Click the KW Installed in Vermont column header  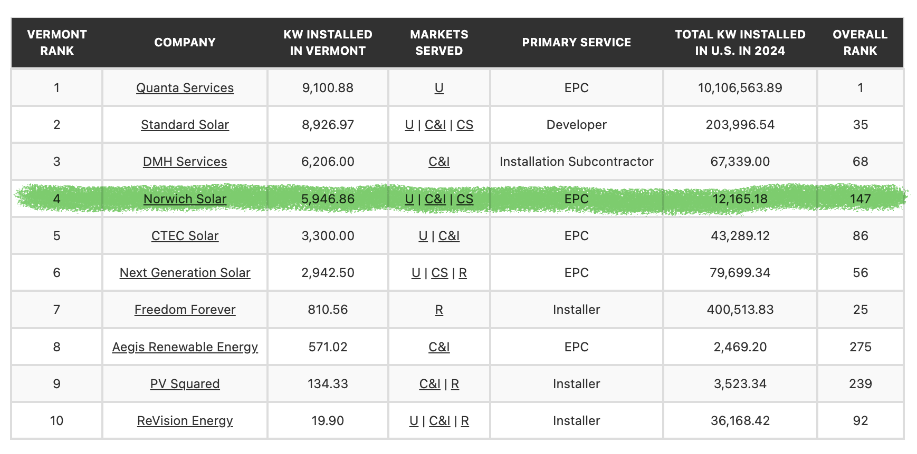pyautogui.click(x=328, y=43)
